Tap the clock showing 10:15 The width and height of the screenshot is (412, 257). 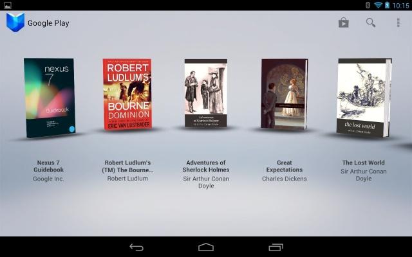tap(401, 5)
